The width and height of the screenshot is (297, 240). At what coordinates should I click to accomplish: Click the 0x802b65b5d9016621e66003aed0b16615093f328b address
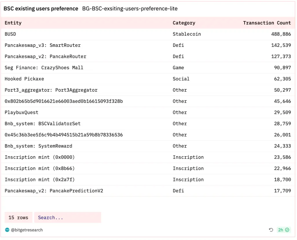pos(64,101)
